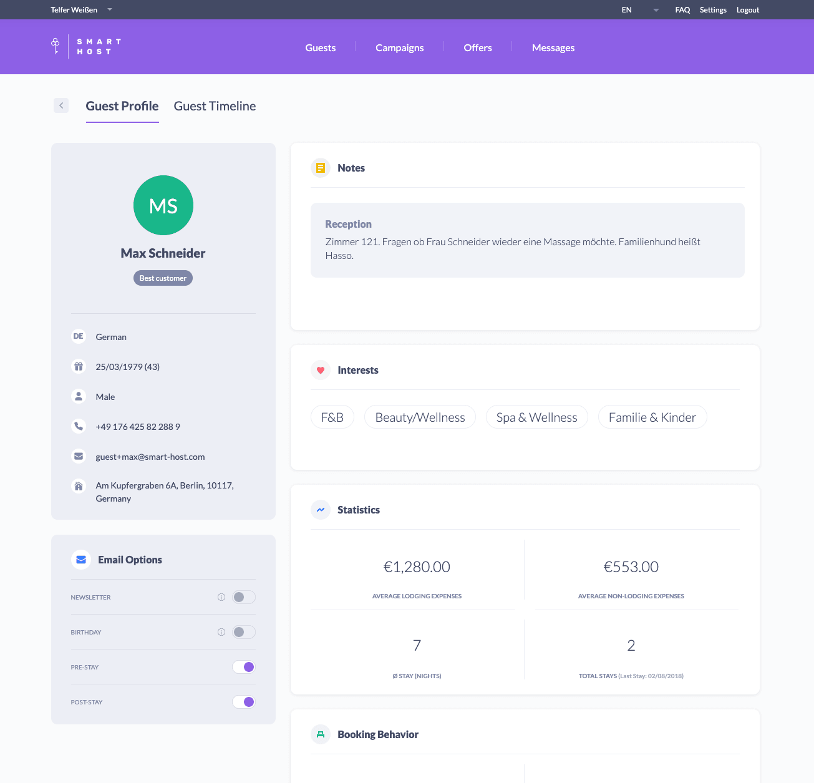814x783 pixels.
Task: Click the envelope icon beside guest email
Action: click(79, 456)
